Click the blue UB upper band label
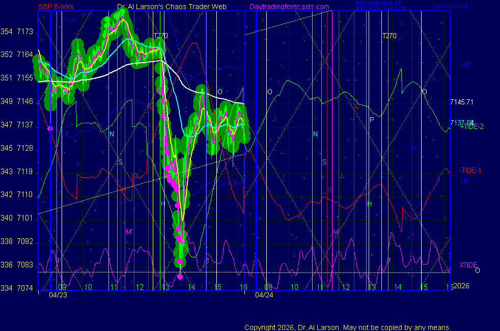 [464, 65]
